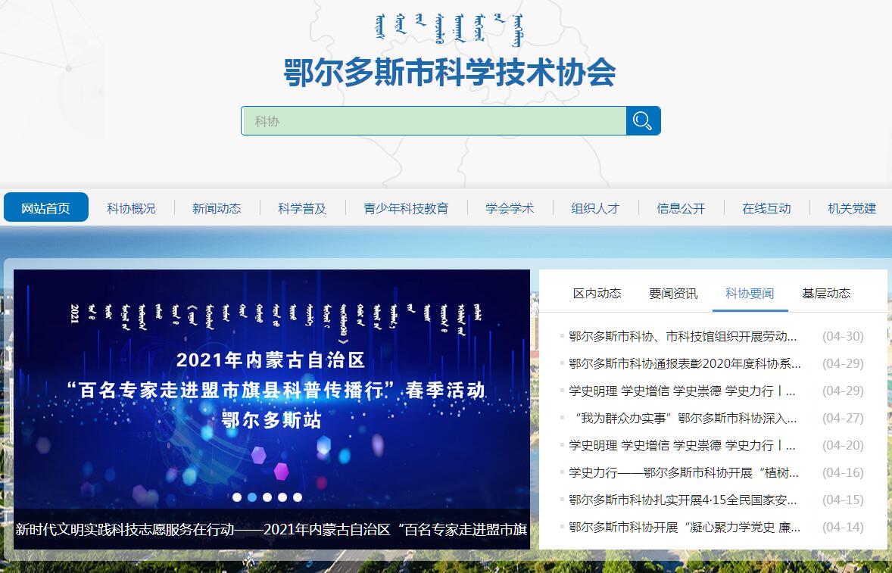Open the 04-15 全民国家安全 news link
The height and width of the screenshot is (573, 892).
[683, 500]
